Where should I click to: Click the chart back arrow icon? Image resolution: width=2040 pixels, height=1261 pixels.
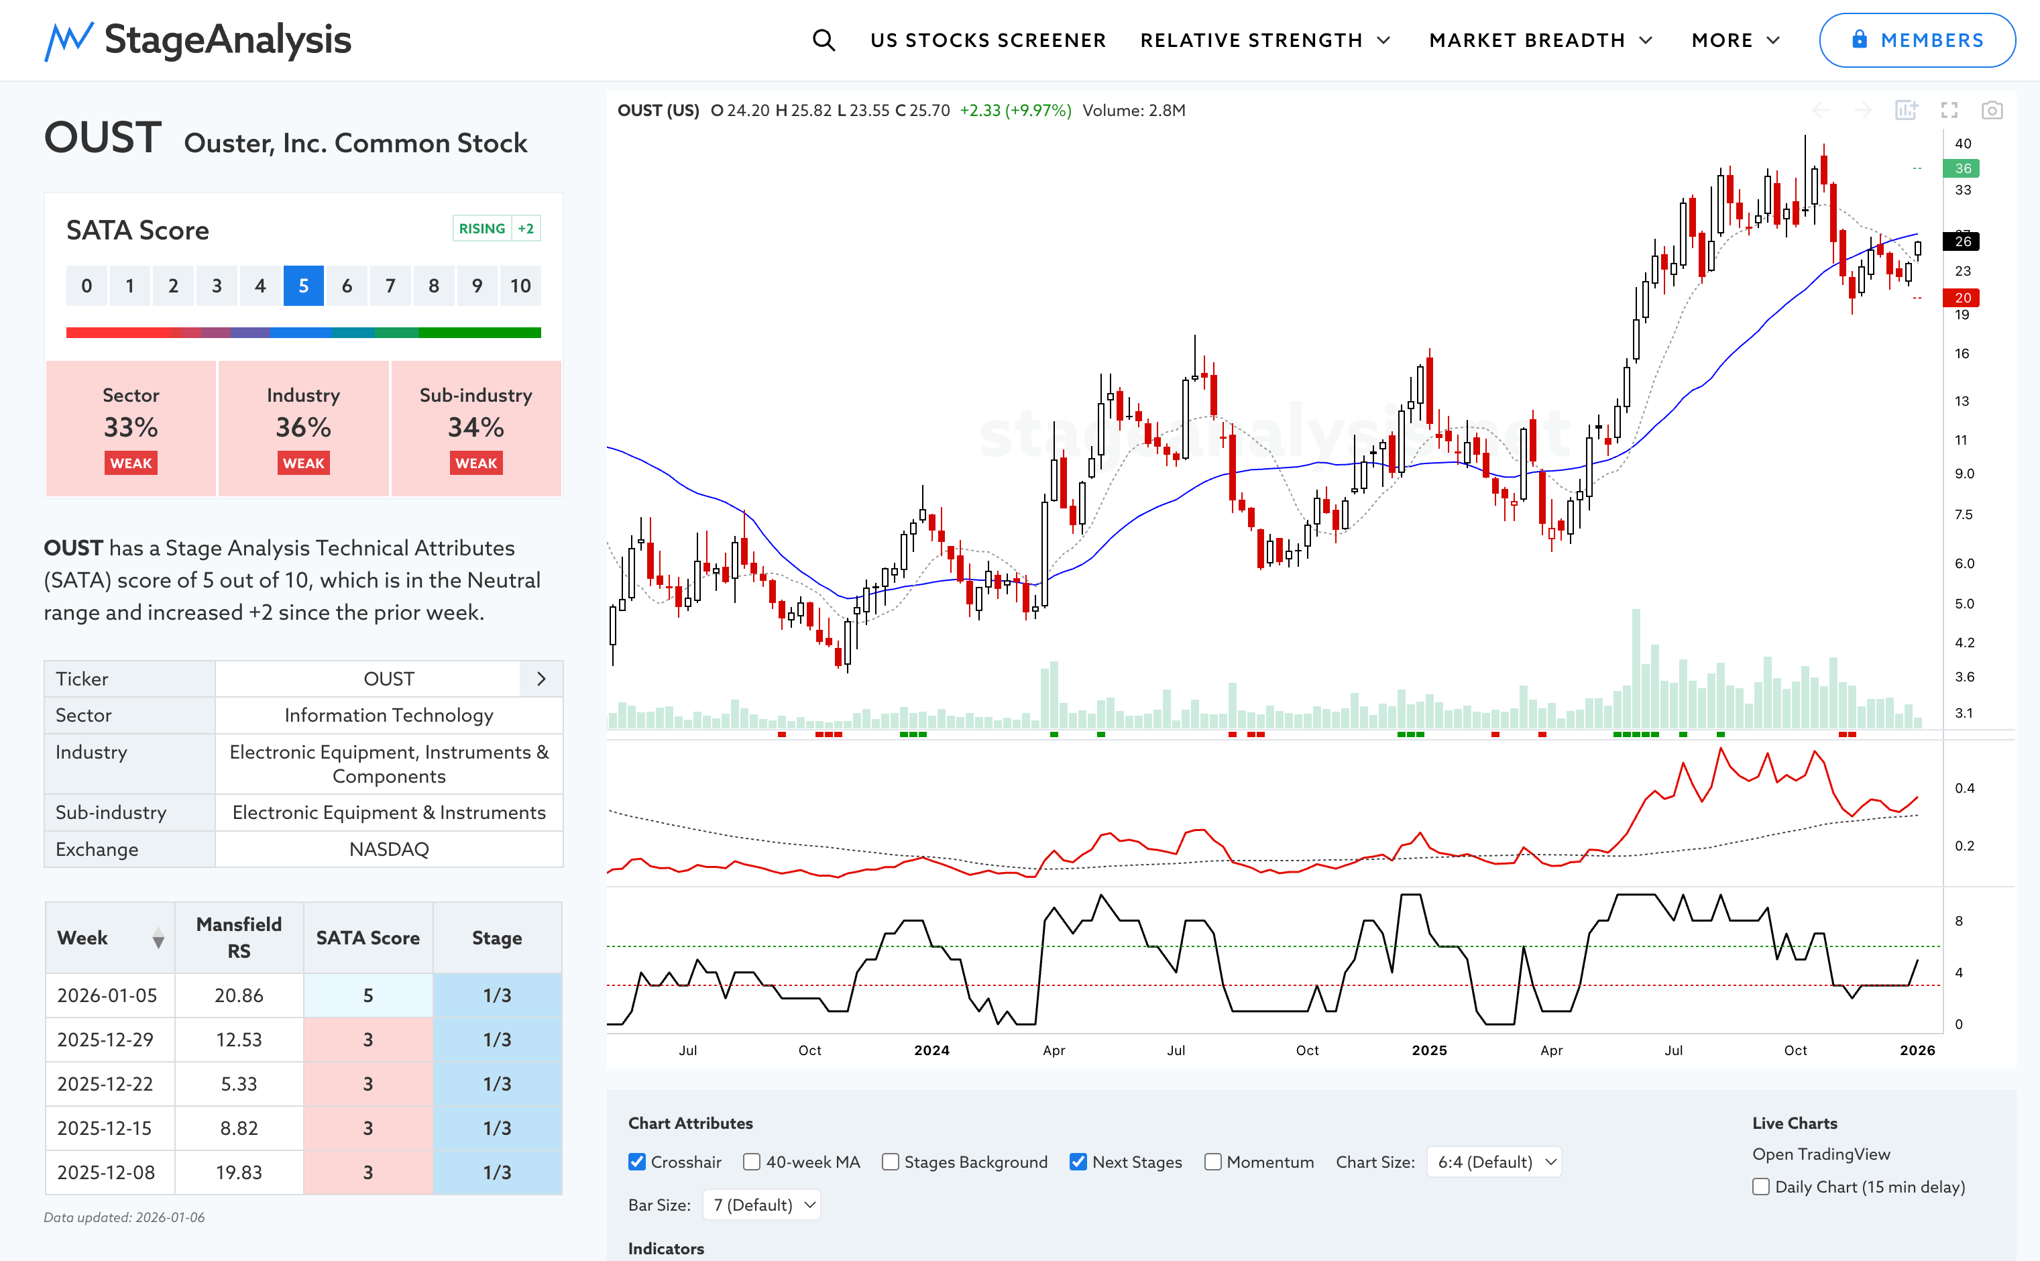pos(1821,110)
